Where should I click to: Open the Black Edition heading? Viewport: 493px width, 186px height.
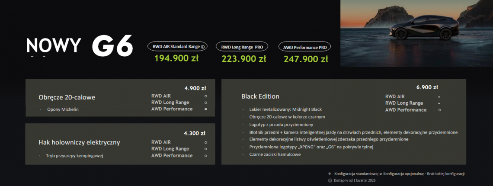(x=260, y=96)
